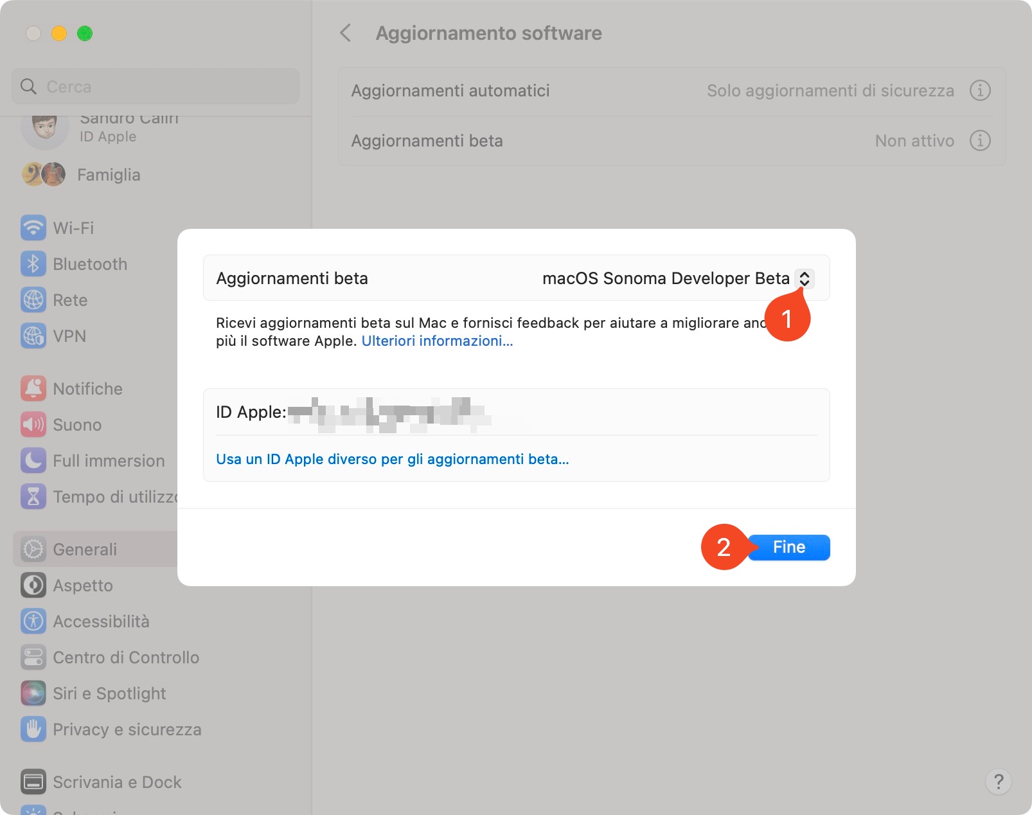Click Aggiornamento software title
This screenshot has width=1032, height=815.
(488, 33)
